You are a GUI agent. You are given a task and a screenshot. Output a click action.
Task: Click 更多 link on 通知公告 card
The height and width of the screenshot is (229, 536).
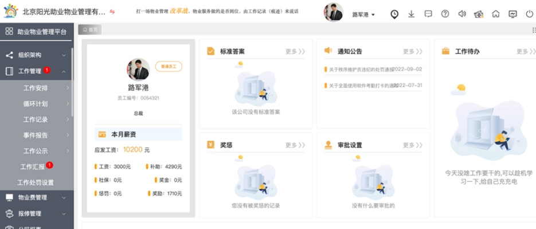(413, 52)
